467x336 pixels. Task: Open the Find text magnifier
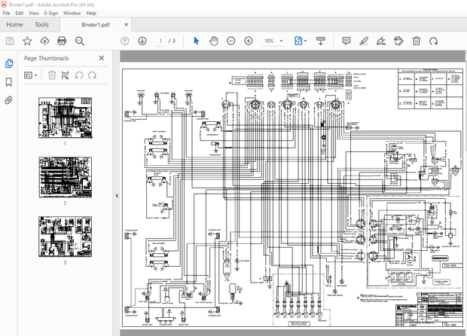pos(80,41)
